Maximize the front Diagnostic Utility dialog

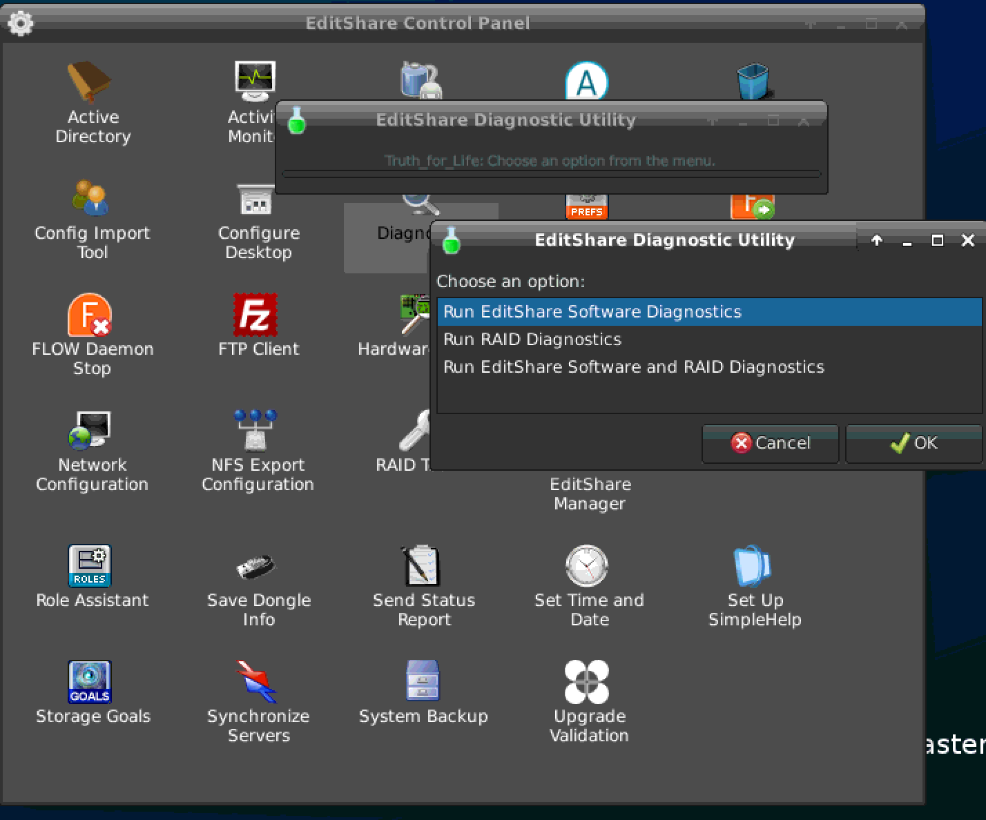[938, 240]
